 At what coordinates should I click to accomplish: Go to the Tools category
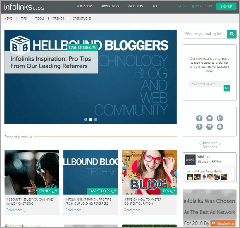tap(40, 19)
